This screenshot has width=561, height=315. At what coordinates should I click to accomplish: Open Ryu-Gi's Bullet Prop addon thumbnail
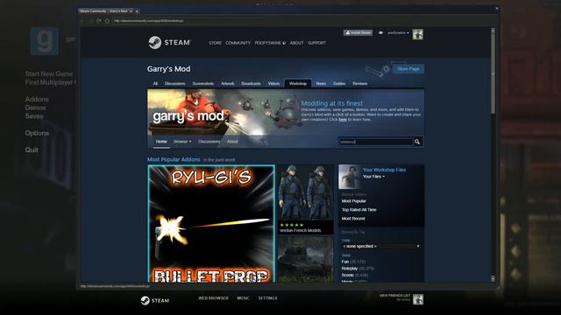click(x=211, y=224)
